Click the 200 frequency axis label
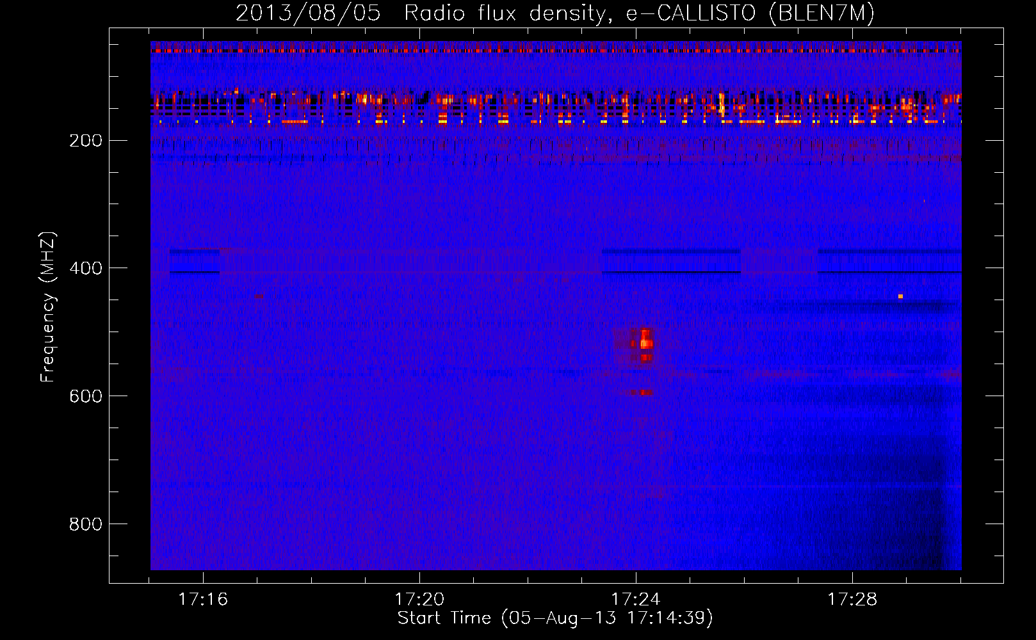The image size is (1036, 640). (x=86, y=140)
